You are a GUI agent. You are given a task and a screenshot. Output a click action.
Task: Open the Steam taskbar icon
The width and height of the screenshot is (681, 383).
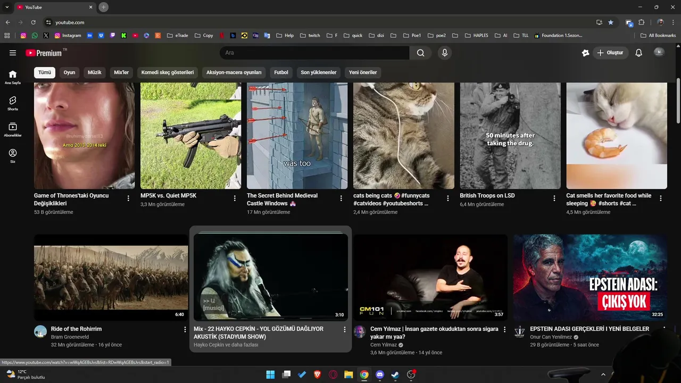pyautogui.click(x=395, y=374)
